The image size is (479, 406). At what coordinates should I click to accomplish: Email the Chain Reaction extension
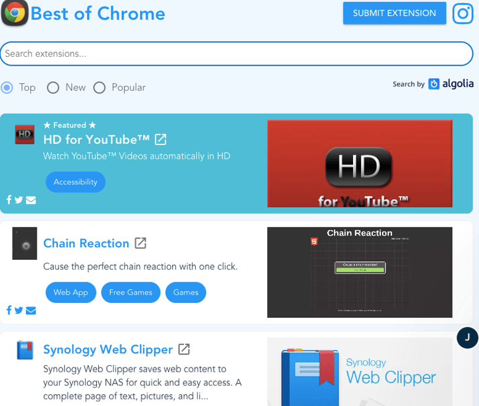click(x=31, y=311)
